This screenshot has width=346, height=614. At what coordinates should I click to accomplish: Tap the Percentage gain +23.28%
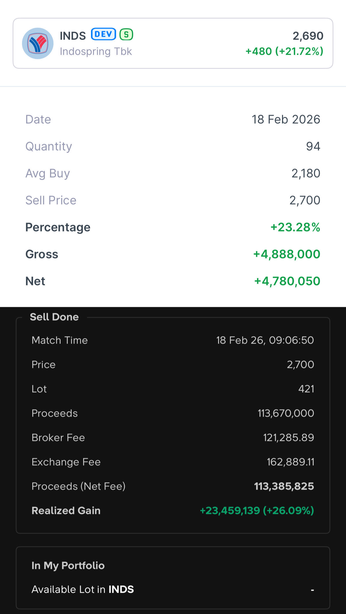pyautogui.click(x=295, y=227)
